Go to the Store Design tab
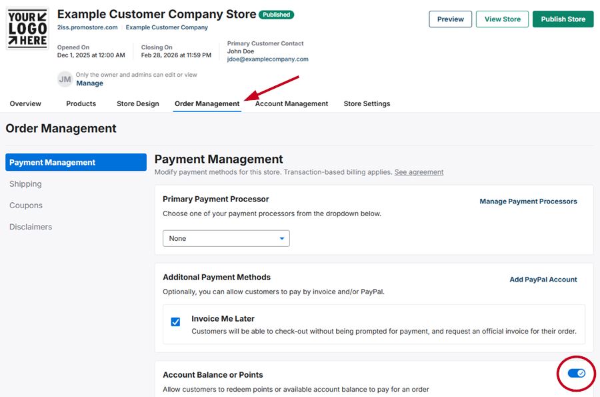This screenshot has height=397, width=600. tap(138, 103)
